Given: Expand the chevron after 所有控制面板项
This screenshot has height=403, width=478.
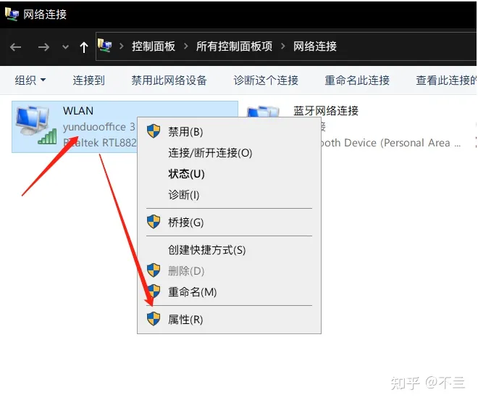Looking at the screenshot, I should [283, 46].
